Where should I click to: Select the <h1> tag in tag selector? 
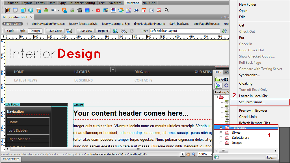121,154
